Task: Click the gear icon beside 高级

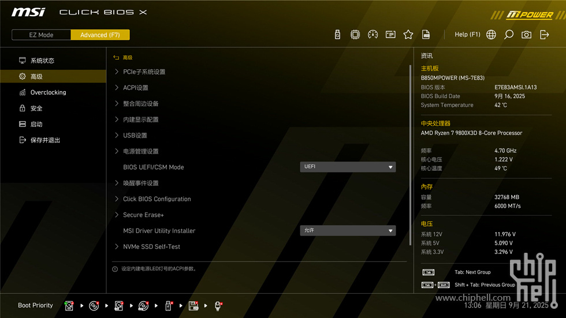Action: click(x=23, y=76)
